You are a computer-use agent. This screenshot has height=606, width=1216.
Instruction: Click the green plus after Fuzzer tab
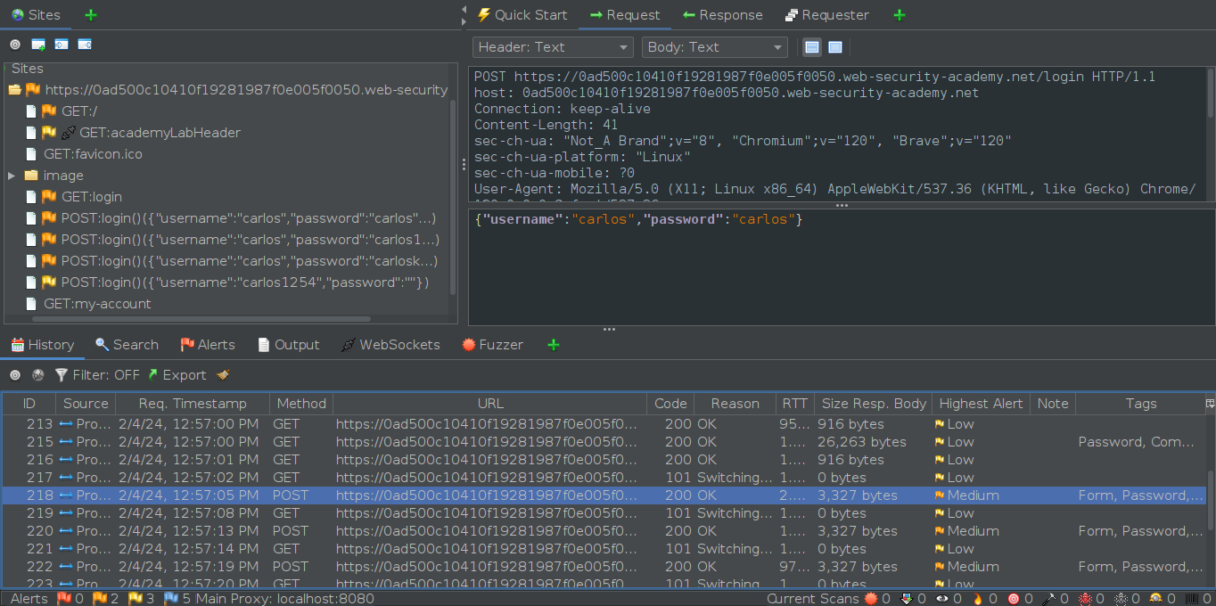coord(553,345)
